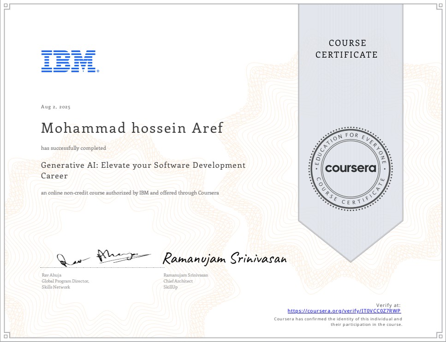Click the Generative AI course title

coord(143,170)
